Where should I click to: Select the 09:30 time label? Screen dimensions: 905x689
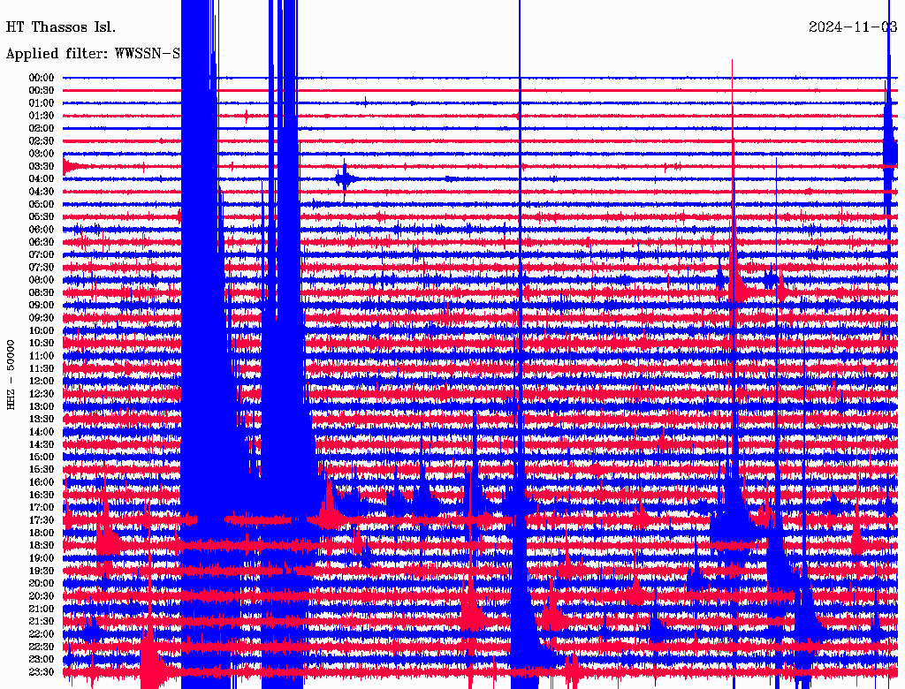(x=42, y=318)
